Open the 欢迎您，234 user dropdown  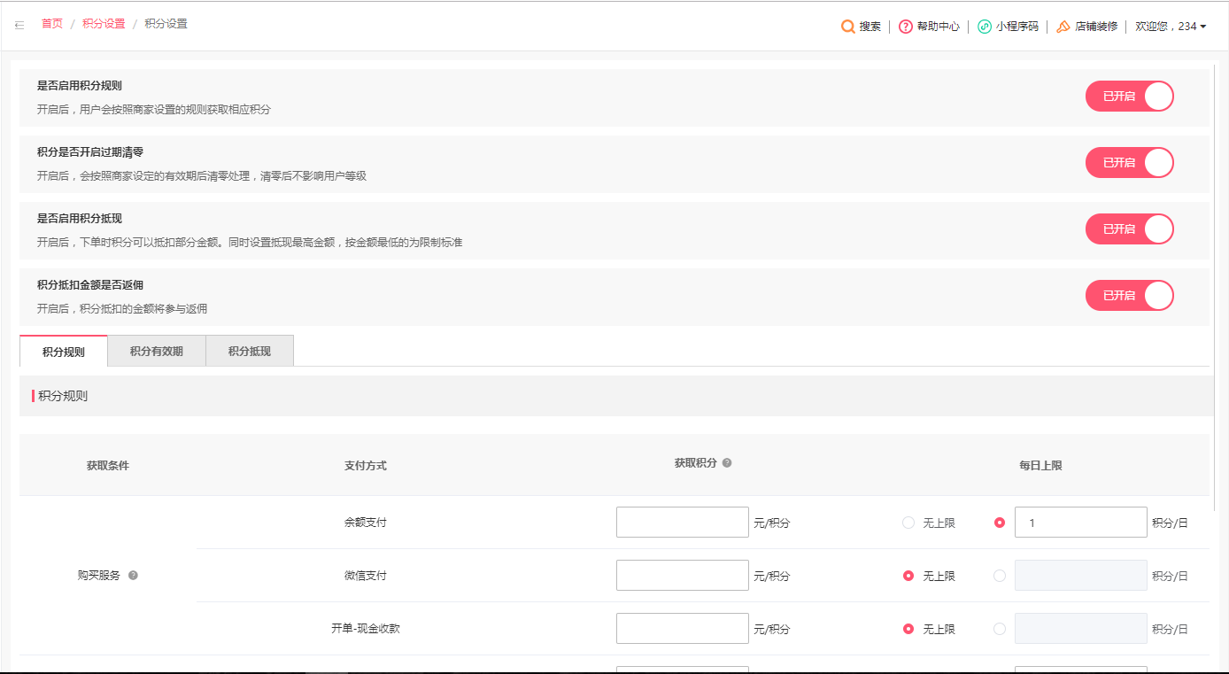point(1171,27)
